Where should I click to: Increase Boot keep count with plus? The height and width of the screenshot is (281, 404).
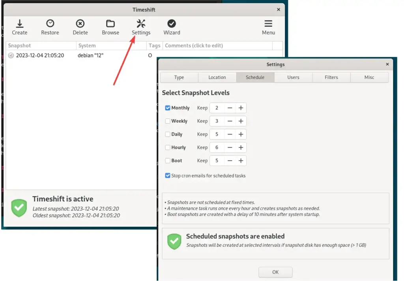tap(241, 160)
